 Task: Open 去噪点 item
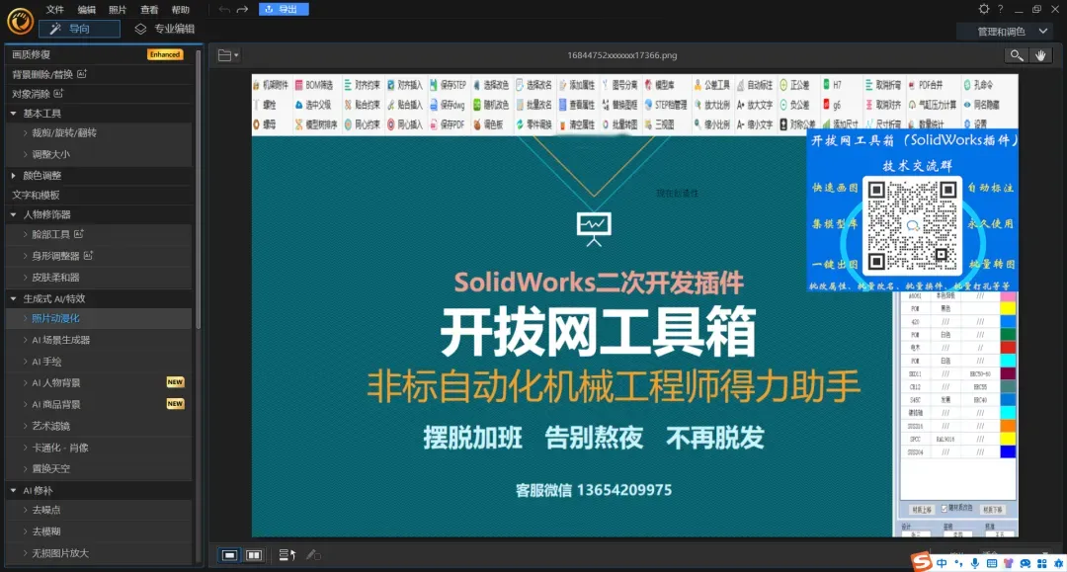pos(99,510)
